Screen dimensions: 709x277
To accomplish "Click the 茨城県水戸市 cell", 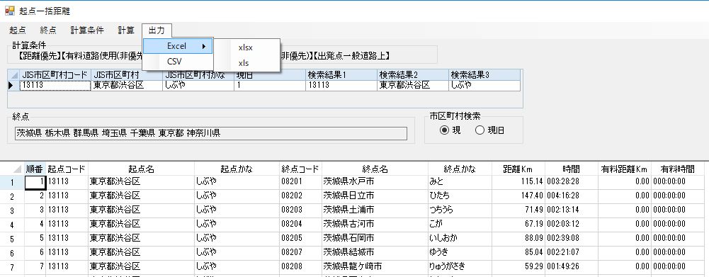I will [x=375, y=182].
